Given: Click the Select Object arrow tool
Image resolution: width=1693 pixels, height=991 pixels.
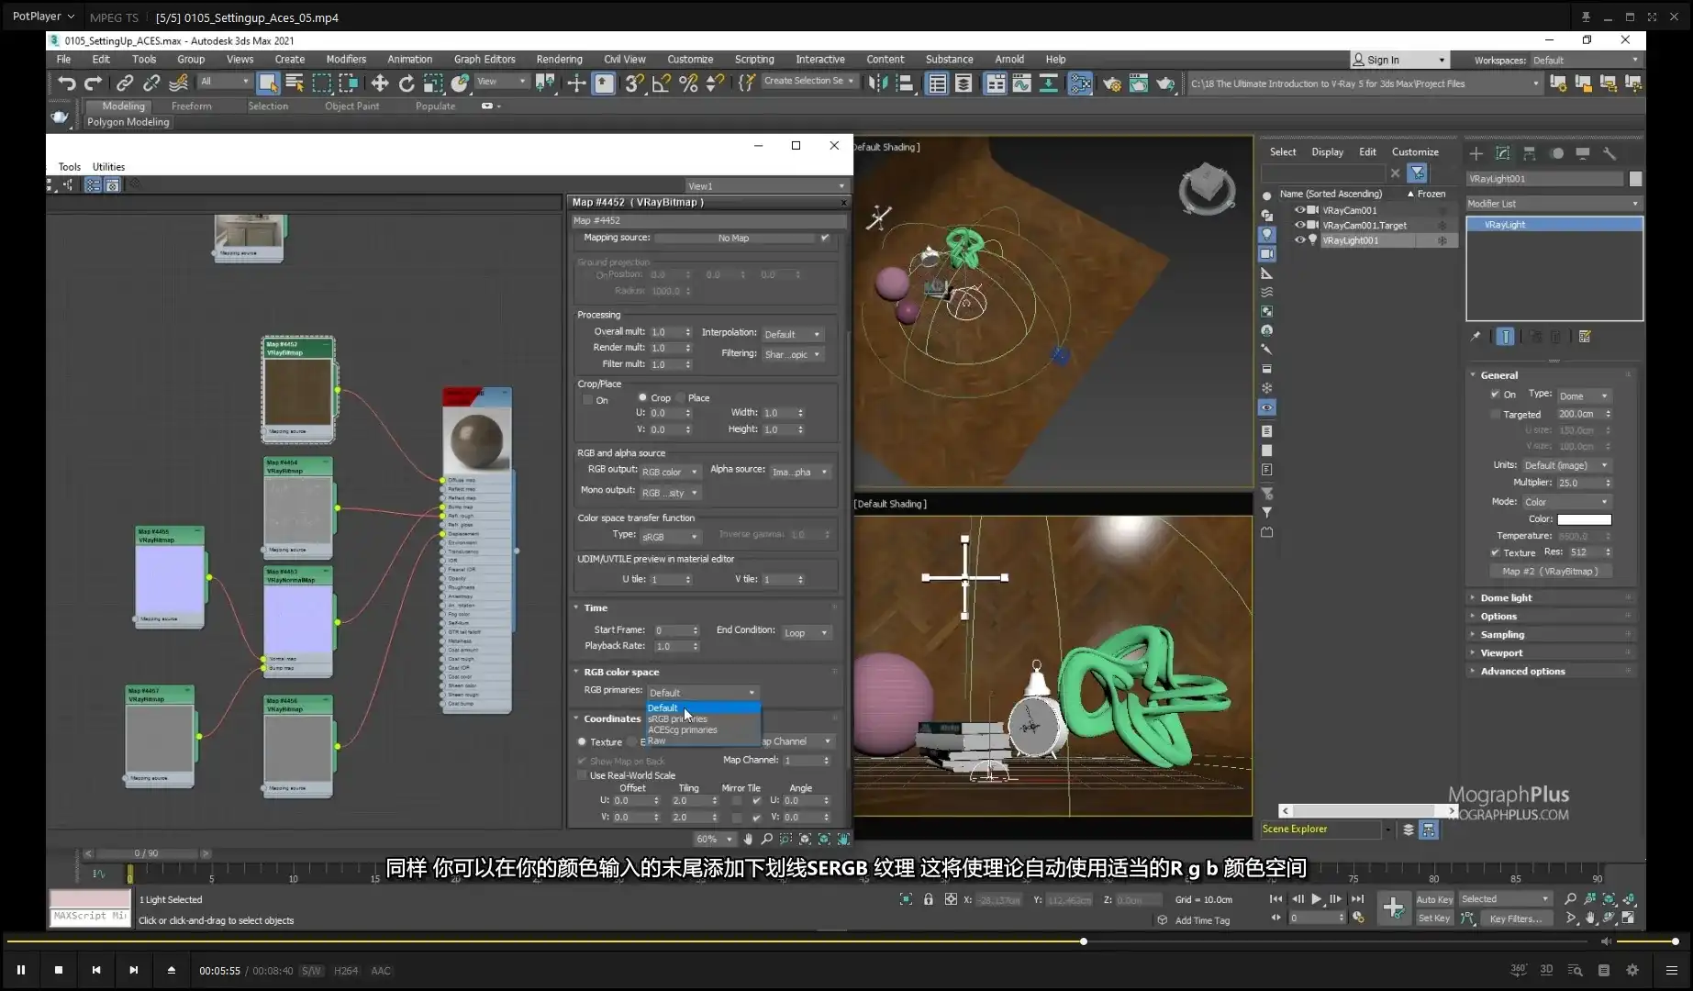Looking at the screenshot, I should [268, 83].
